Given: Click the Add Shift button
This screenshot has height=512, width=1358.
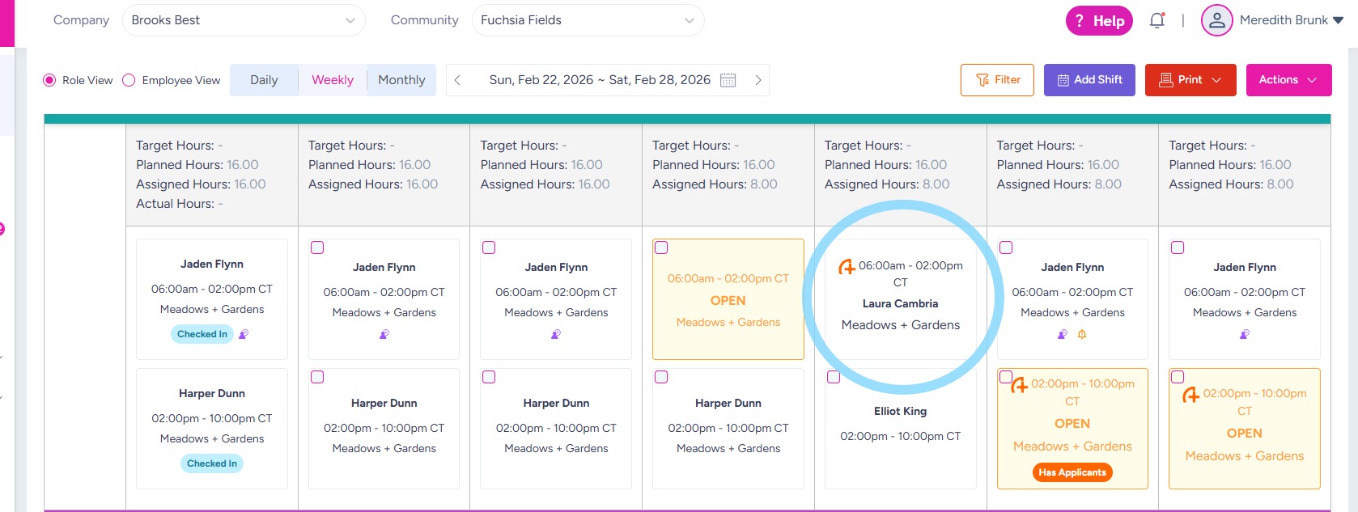Looking at the screenshot, I should click(x=1089, y=80).
